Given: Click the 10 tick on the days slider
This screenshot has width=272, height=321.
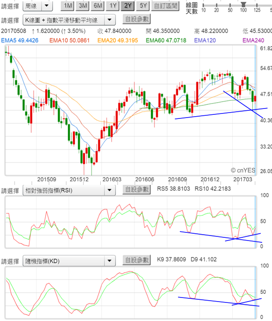Looking at the screenshot, I should click(203, 10).
